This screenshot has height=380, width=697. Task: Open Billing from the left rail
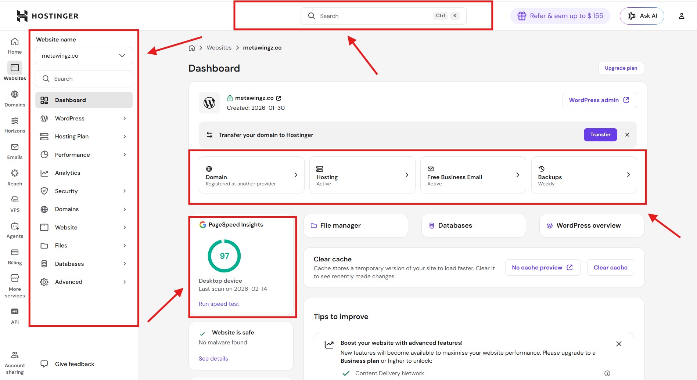(x=15, y=257)
